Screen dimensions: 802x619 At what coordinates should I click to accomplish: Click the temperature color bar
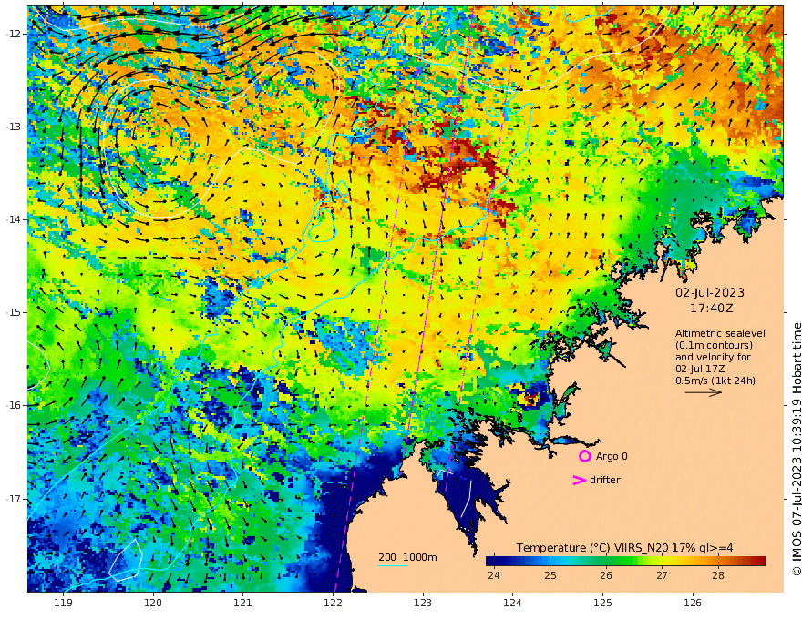click(625, 561)
